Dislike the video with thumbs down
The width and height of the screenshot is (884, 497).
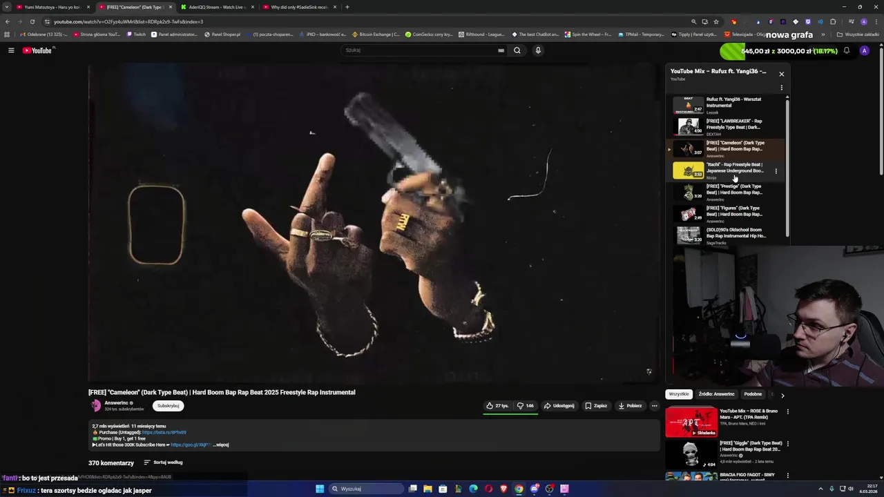526,406
